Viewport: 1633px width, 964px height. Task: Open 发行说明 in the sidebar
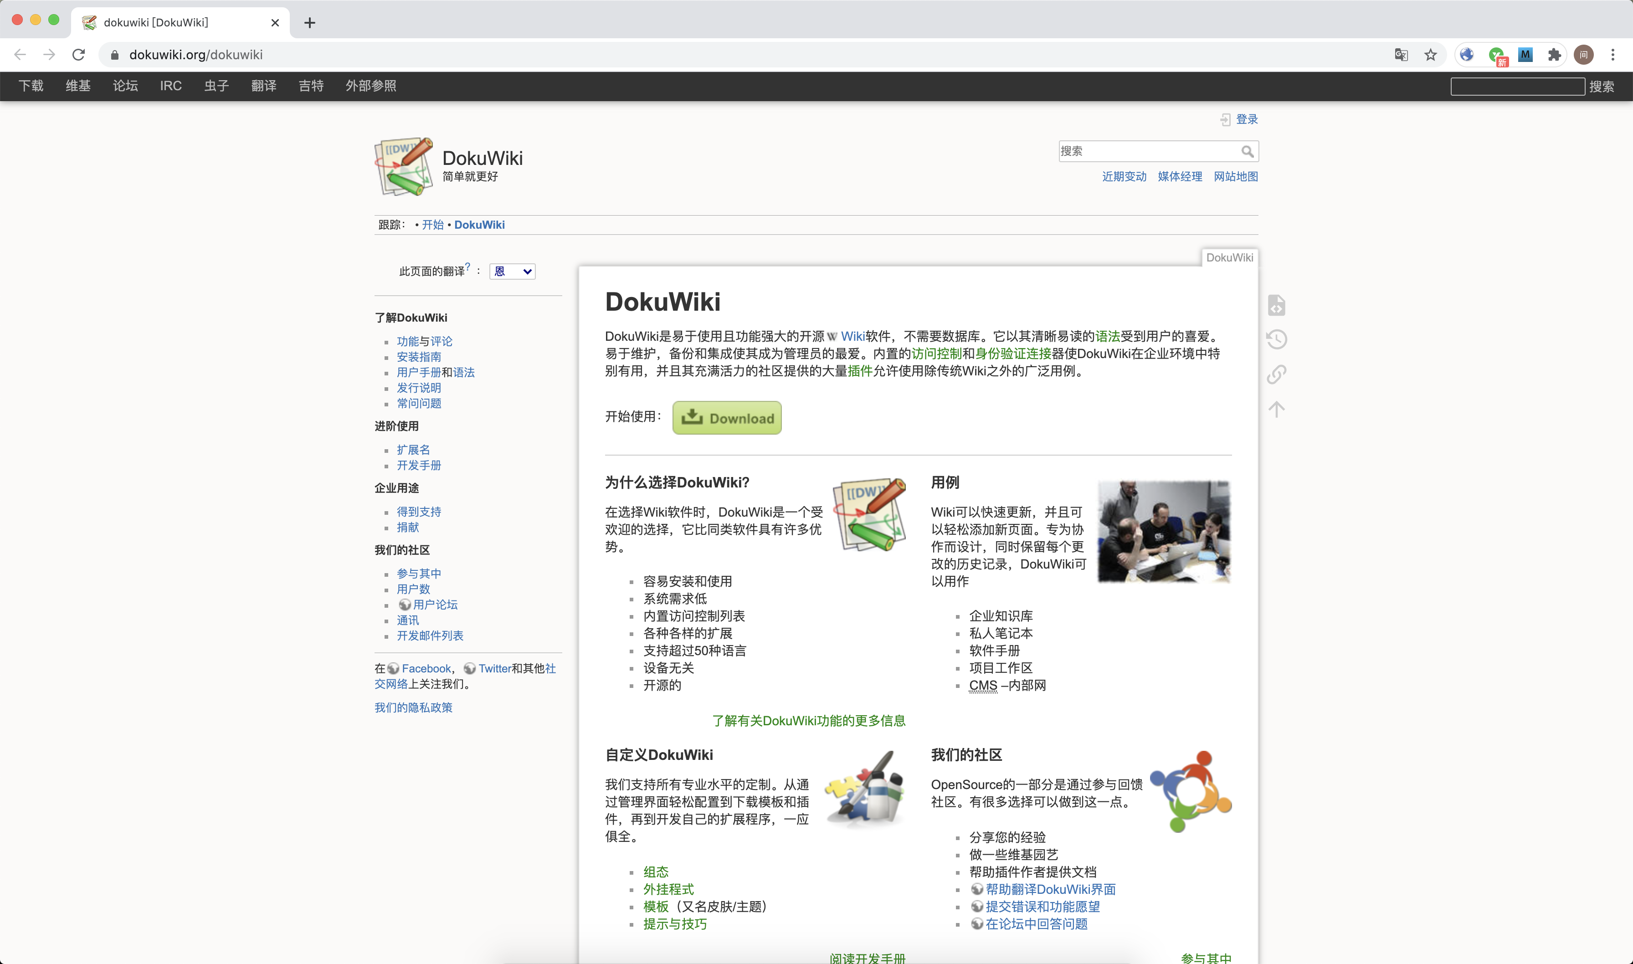[419, 388]
